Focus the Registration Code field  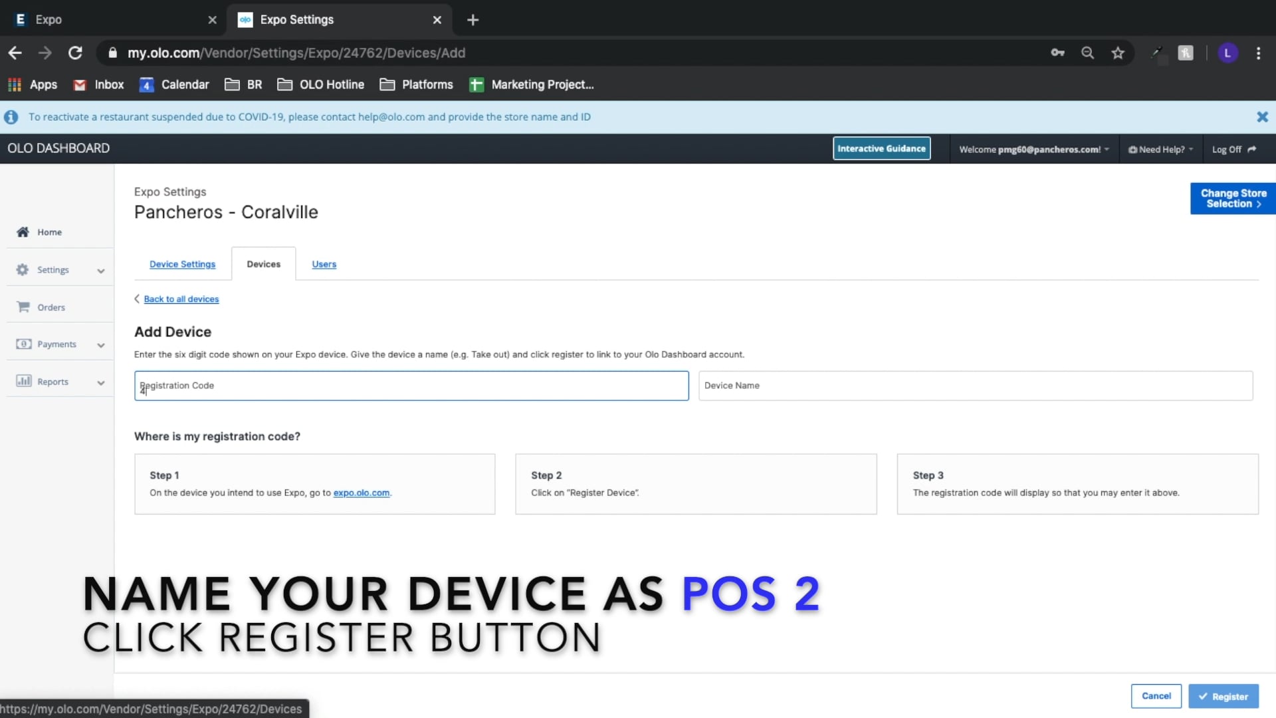pos(411,386)
